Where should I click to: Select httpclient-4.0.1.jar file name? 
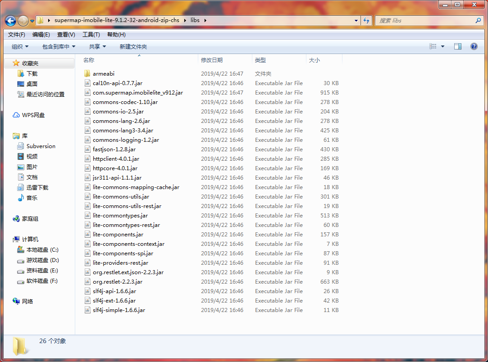(x=116, y=158)
